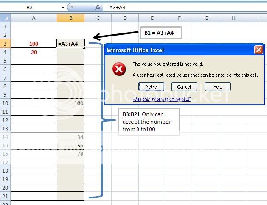Click cell B10 containing 100
Viewport: 267px width, 205px height.
[70, 103]
